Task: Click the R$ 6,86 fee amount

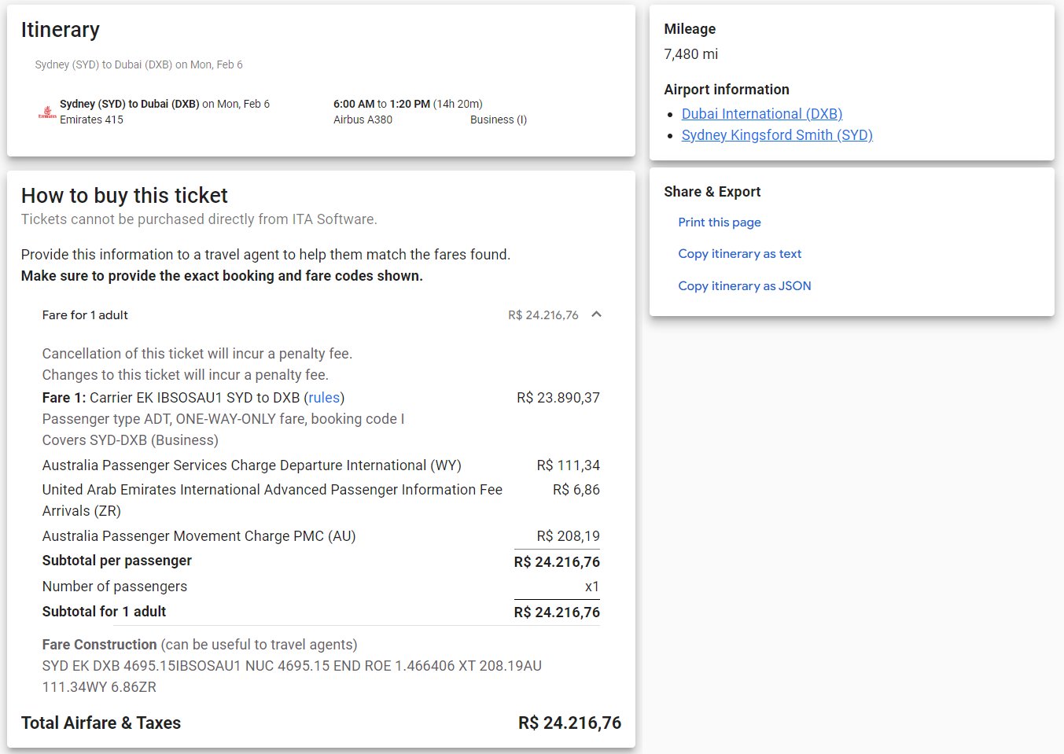Action: click(576, 490)
